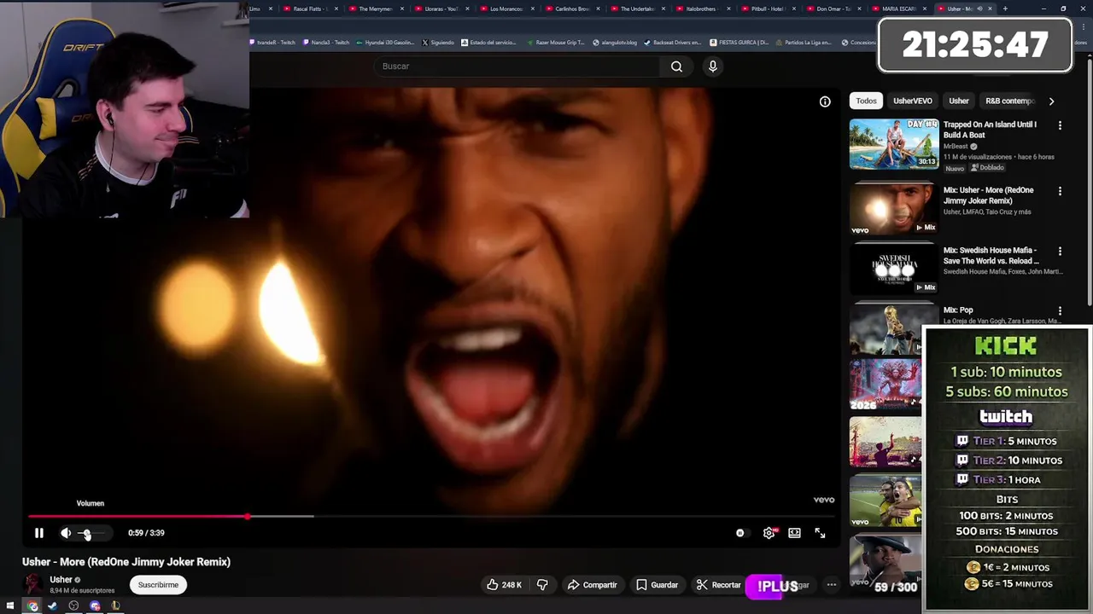Image resolution: width=1093 pixels, height=614 pixels.
Task: Click the Recortar clip button
Action: coord(718,585)
